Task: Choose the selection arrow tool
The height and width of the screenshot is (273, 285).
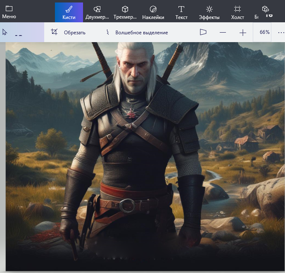Action: click(5, 32)
